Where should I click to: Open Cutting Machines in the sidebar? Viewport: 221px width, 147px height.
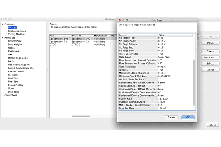click(x=17, y=34)
